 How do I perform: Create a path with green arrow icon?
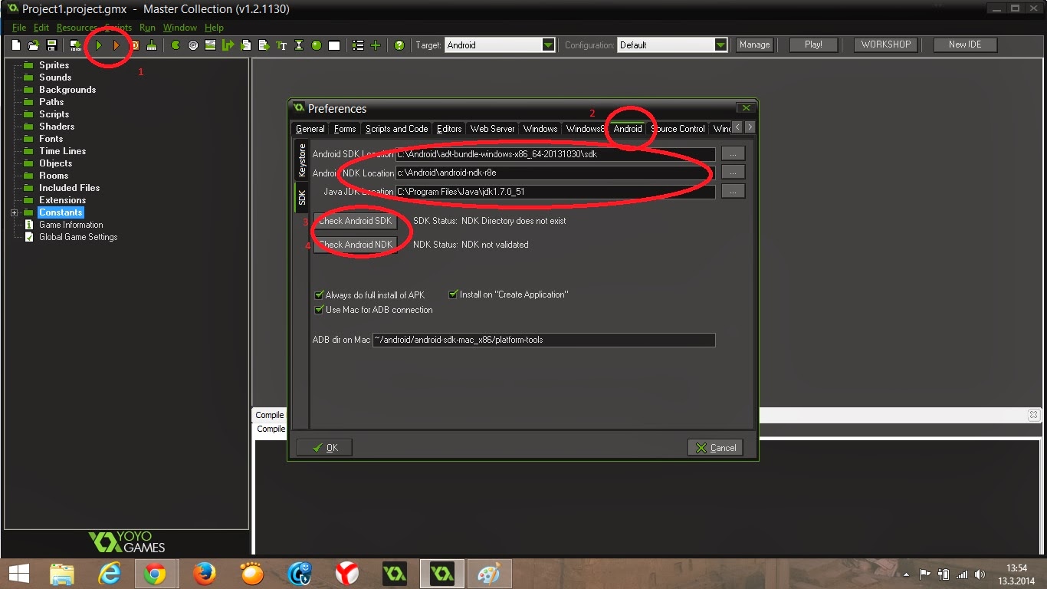point(228,45)
